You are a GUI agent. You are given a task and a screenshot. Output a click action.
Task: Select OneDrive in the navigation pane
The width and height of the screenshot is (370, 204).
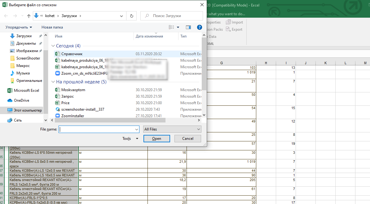(21, 100)
